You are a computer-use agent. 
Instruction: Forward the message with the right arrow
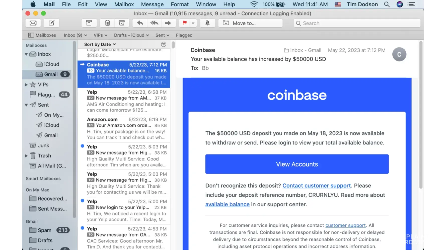coord(168,23)
